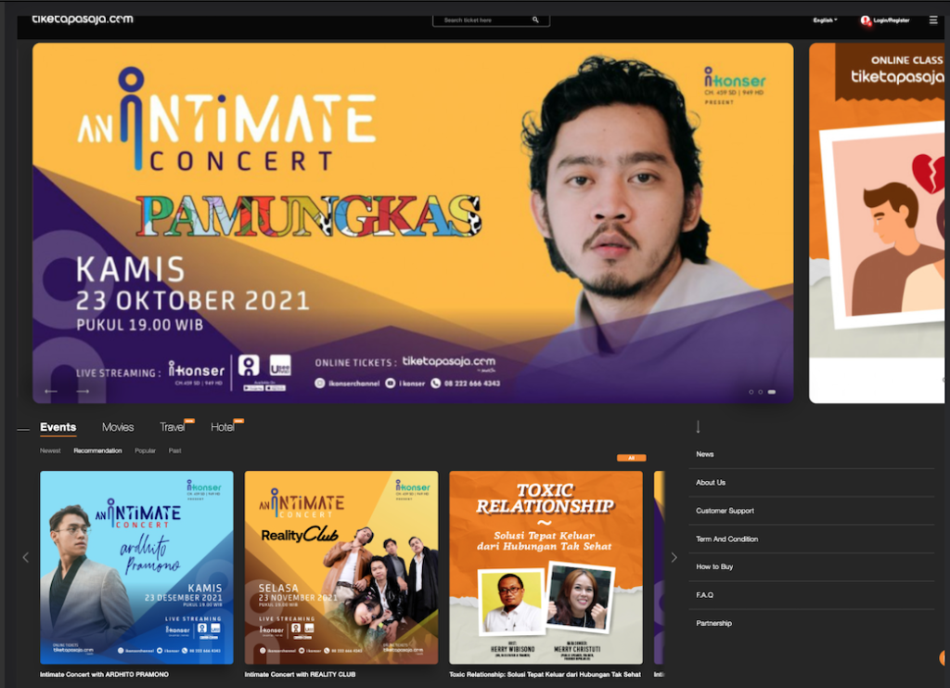Open the Pamungkas Intimate Concert banner
Image resolution: width=950 pixels, height=688 pixels.
click(x=413, y=223)
